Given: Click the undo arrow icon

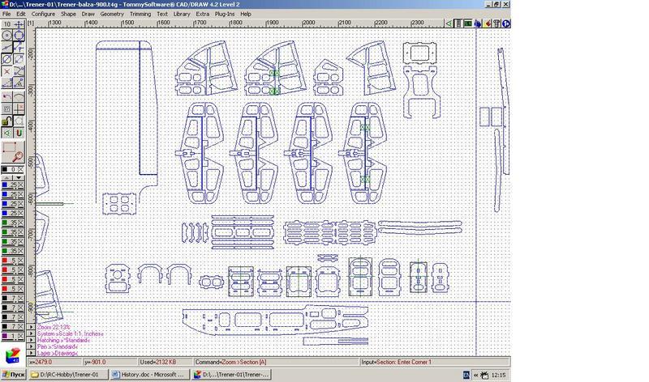Looking at the screenshot, I should point(6,97).
